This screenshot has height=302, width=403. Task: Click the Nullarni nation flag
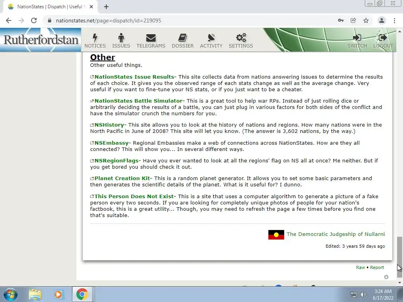click(x=276, y=235)
